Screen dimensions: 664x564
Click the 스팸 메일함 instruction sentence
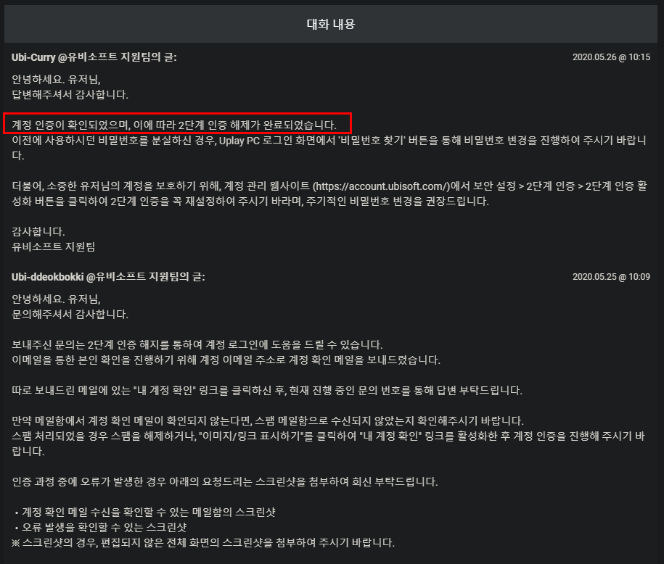[268, 421]
